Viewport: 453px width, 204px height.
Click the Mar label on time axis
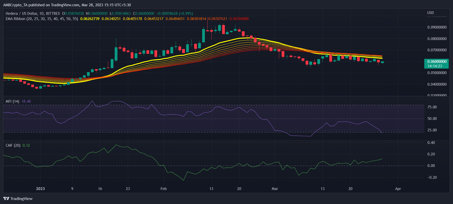point(275,189)
